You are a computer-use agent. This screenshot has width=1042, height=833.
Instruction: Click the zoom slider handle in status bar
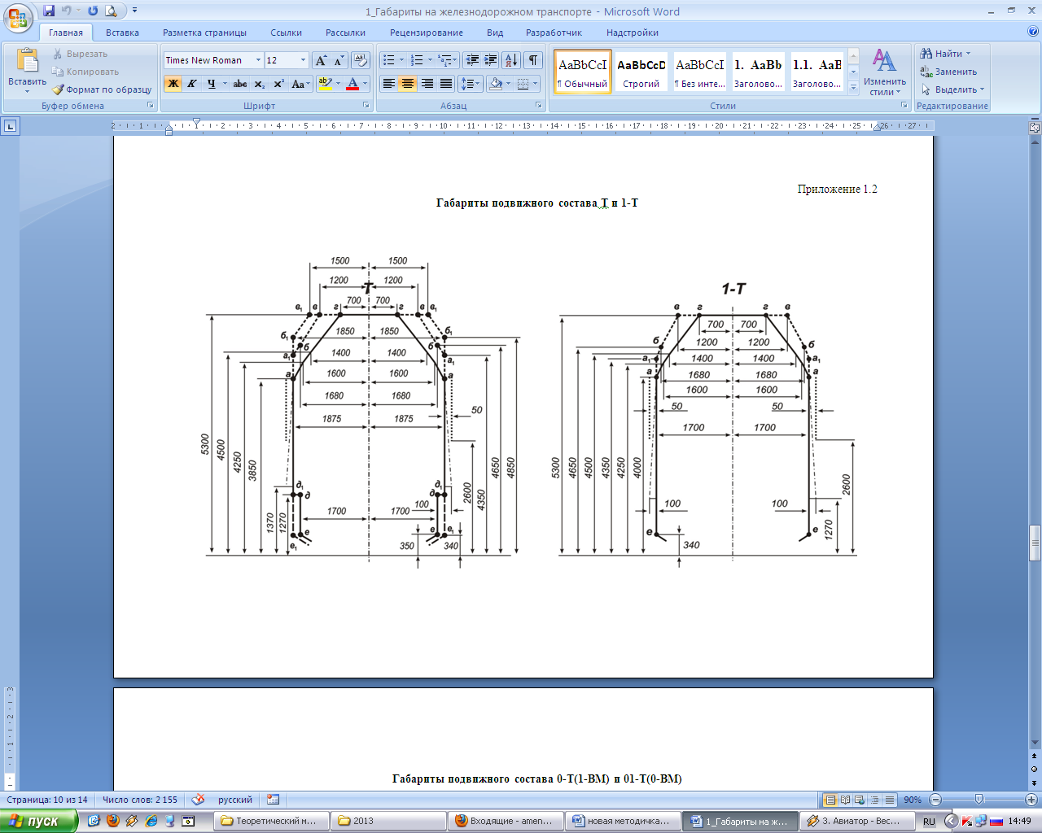[x=979, y=800]
